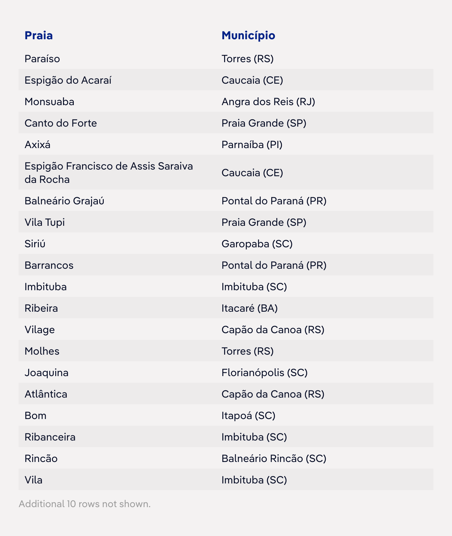The image size is (452, 536).
Task: Select the Atlântica beach cell
Action: 46,394
